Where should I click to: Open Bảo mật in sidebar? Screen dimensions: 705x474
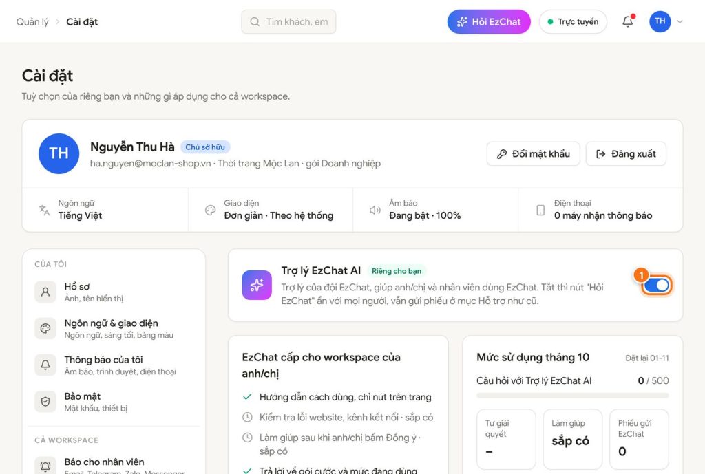pos(114,401)
